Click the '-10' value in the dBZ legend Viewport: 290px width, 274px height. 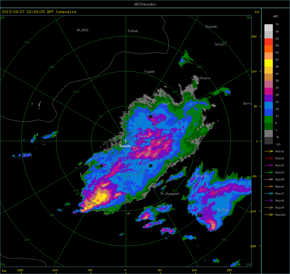coord(278,144)
